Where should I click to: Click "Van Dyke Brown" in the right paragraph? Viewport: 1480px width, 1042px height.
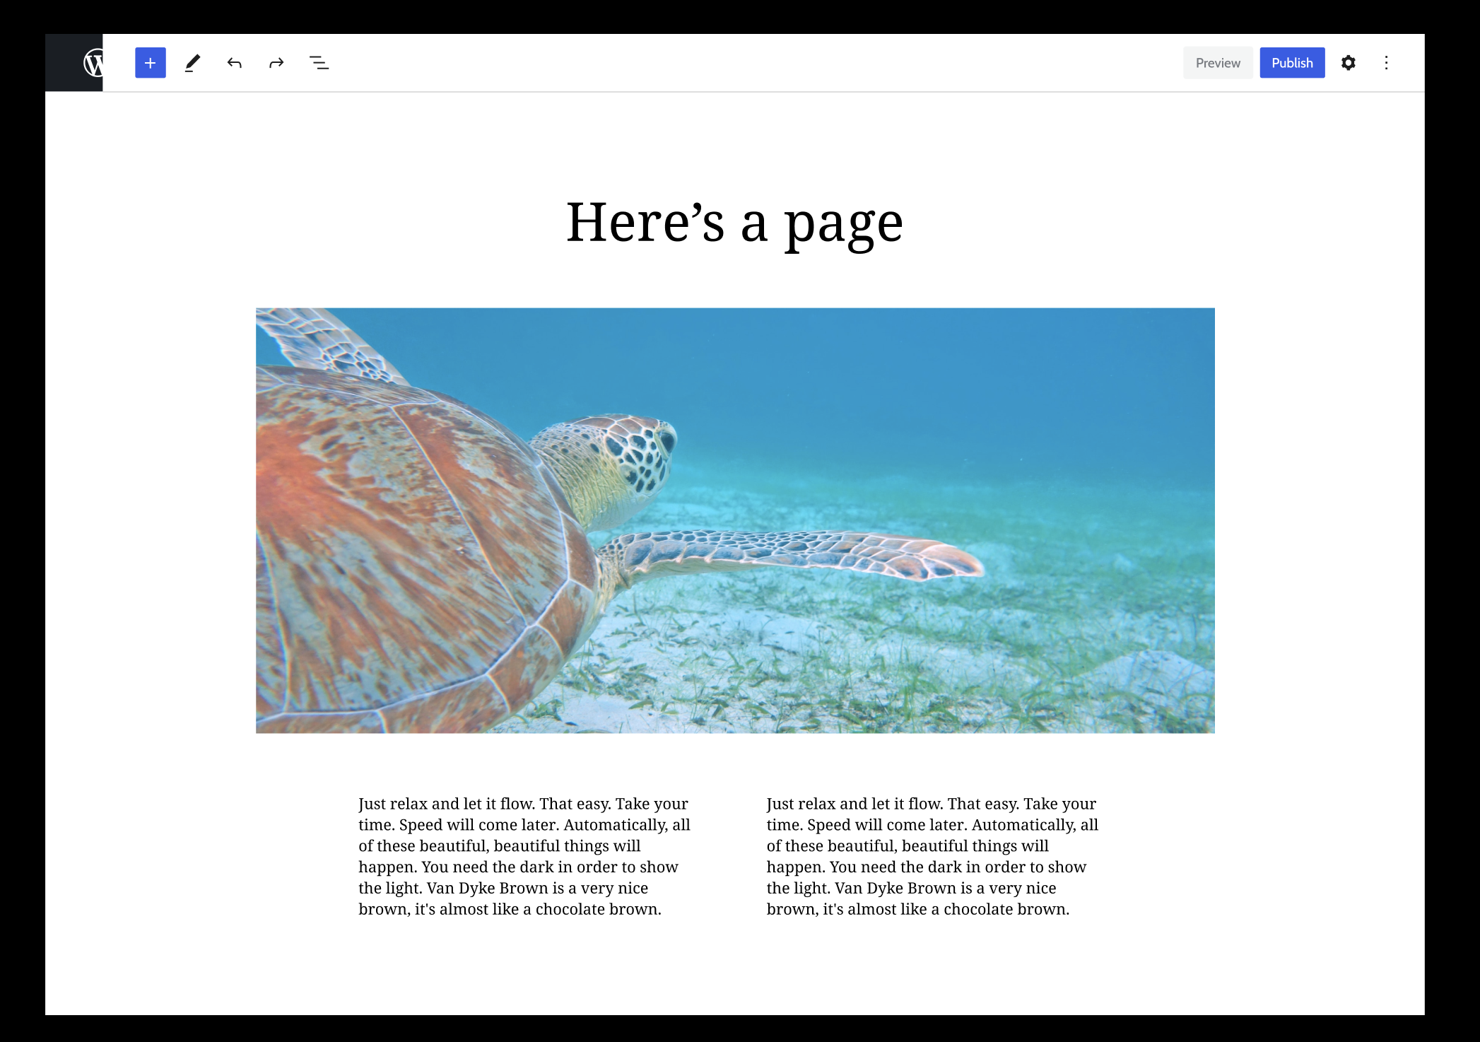point(895,888)
